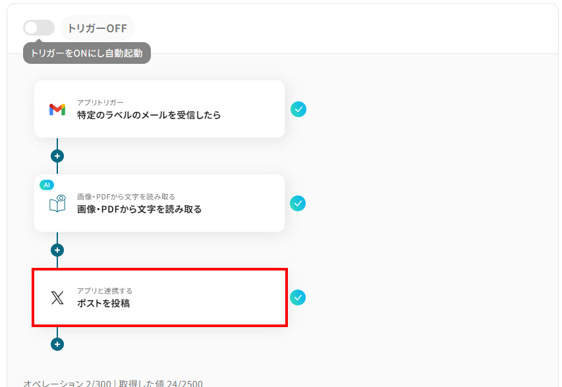Click the Gmail icon in trigger card

[57, 109]
